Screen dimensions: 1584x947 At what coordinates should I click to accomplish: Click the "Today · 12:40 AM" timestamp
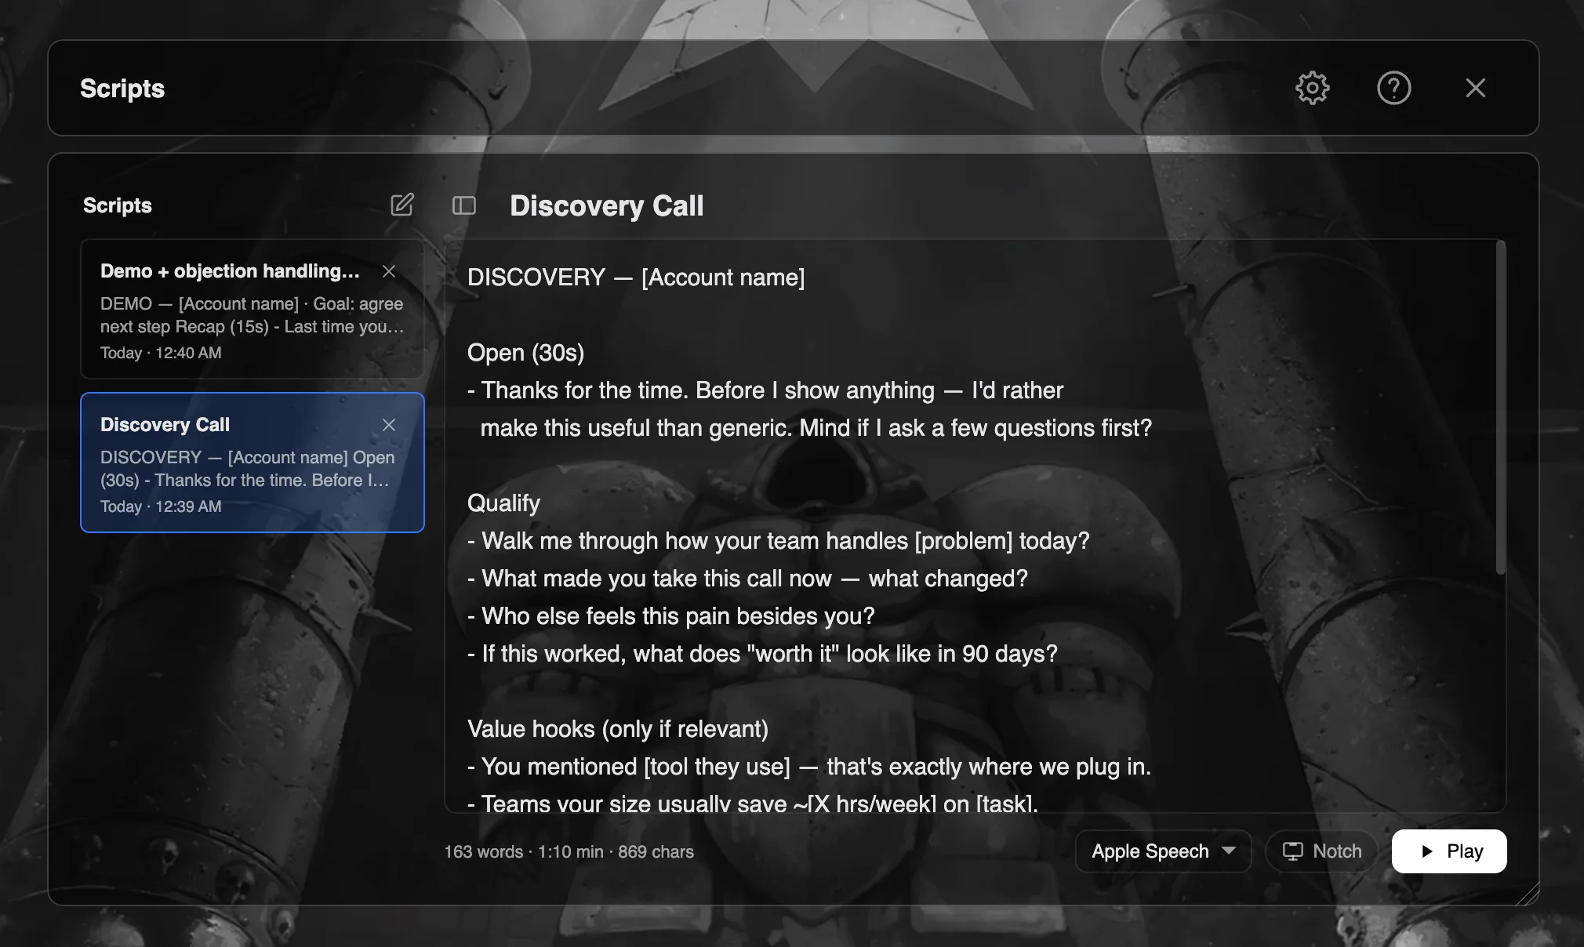pos(161,353)
